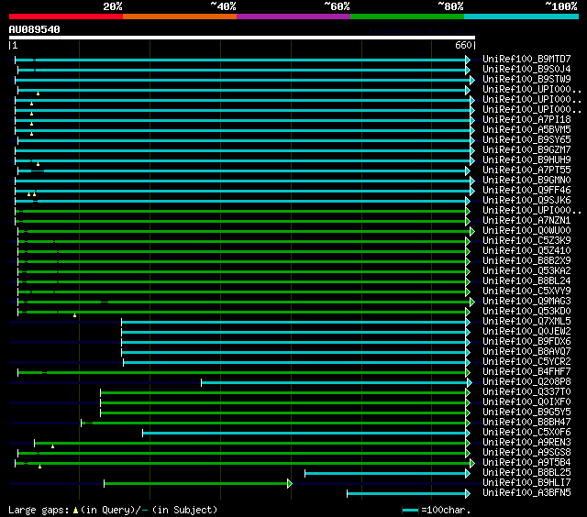Pick the purple ~60% legend segment

(293, 16)
